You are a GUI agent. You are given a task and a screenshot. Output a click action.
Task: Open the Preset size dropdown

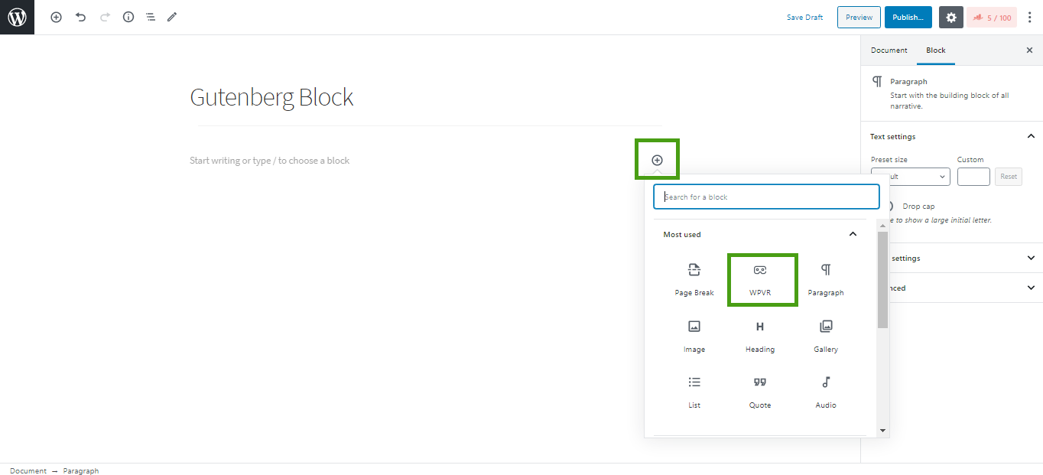click(x=910, y=177)
